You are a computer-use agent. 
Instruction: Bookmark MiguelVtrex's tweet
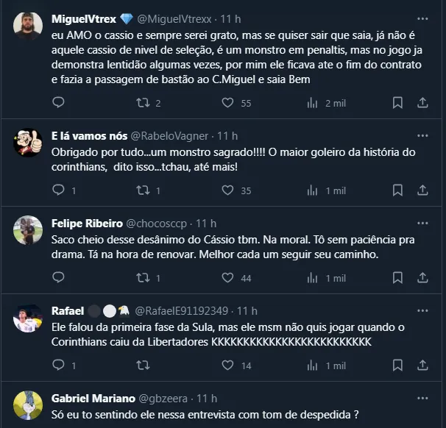point(397,103)
